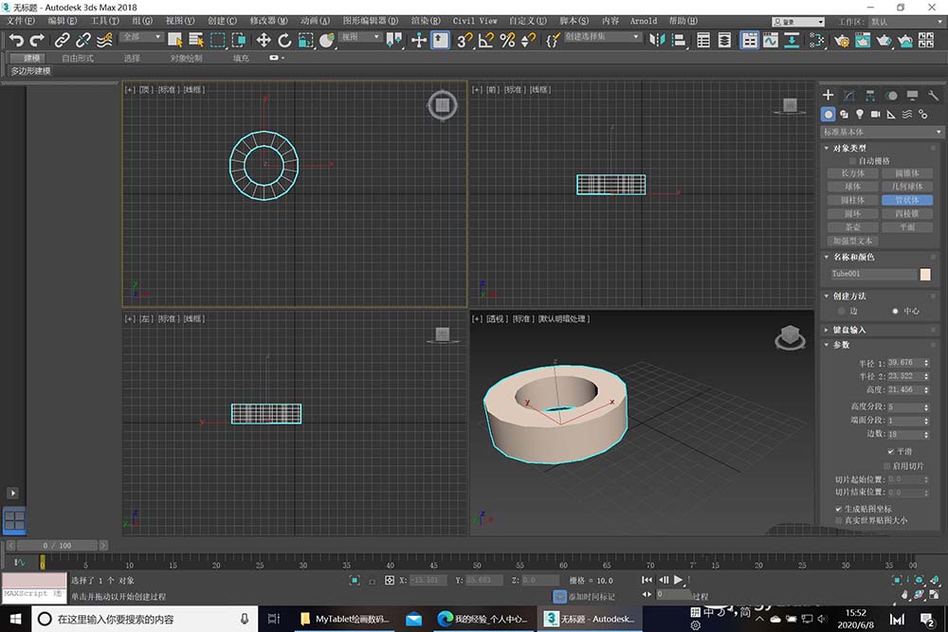Open the 修改器(M) menu
Viewport: 948px width, 632px height.
269,20
